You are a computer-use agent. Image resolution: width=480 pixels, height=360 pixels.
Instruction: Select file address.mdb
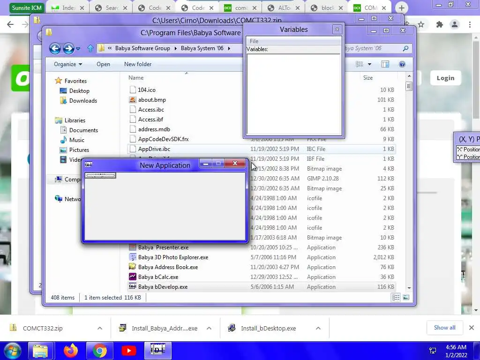pos(154,129)
